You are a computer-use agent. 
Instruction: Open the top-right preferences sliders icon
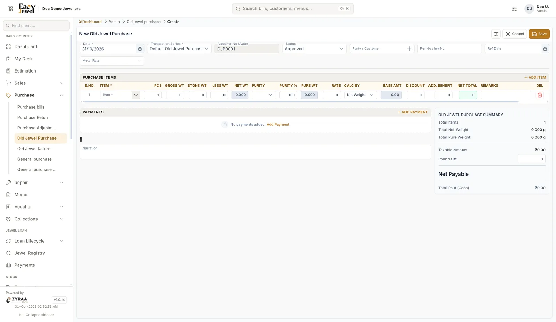point(514,9)
